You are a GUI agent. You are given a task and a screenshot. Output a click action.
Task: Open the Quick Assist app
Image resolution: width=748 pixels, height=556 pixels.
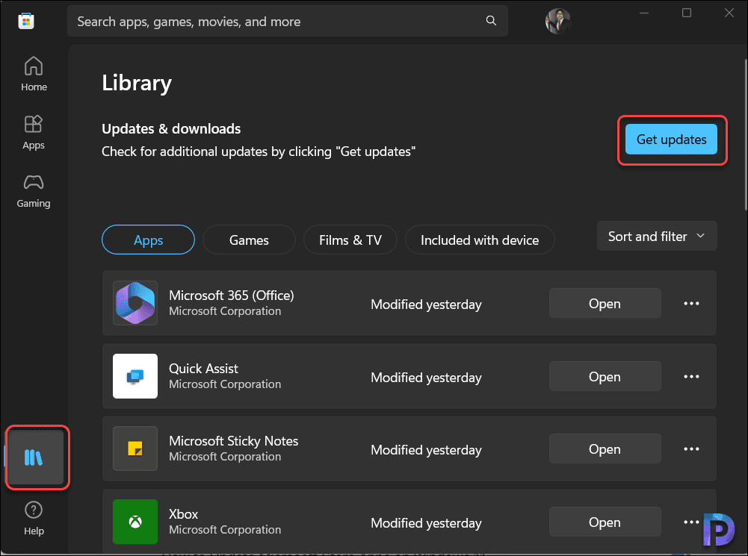point(605,376)
